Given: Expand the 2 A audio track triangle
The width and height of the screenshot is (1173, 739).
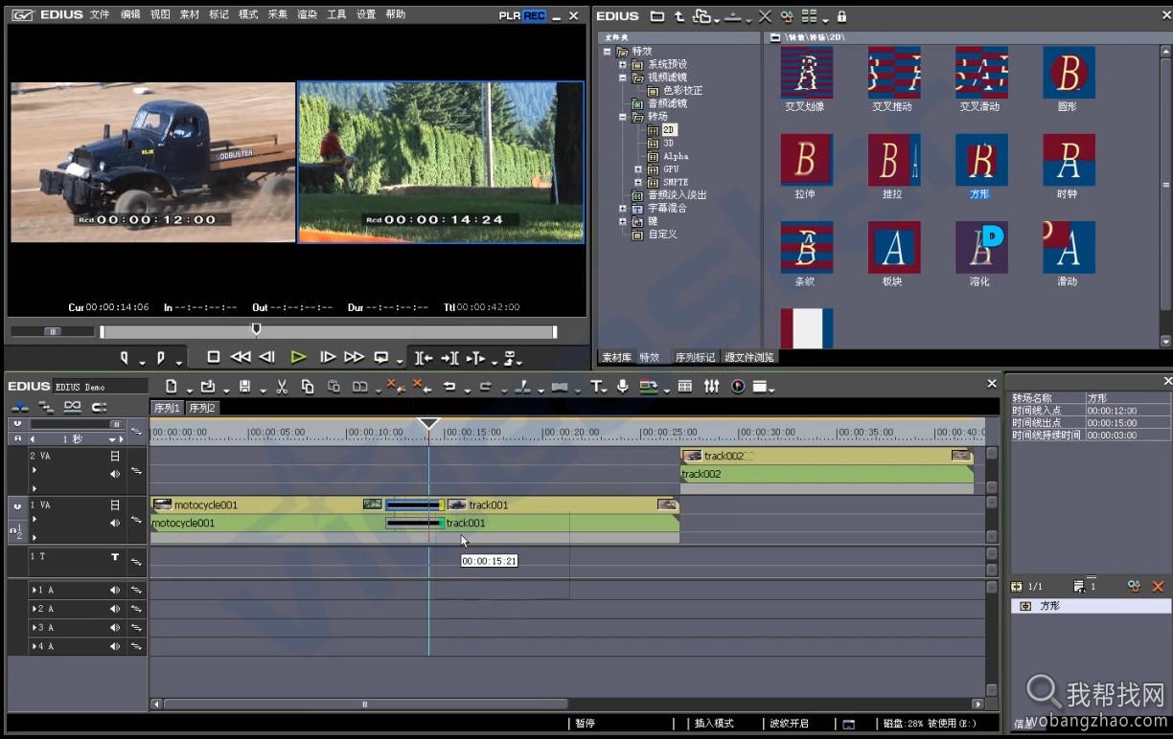Looking at the screenshot, I should pos(34,609).
